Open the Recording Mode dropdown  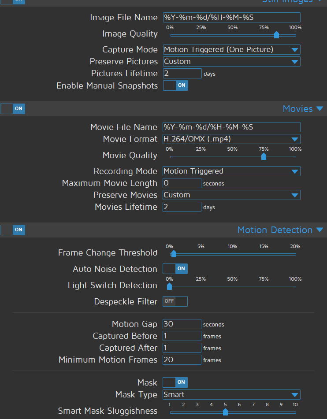pos(231,171)
